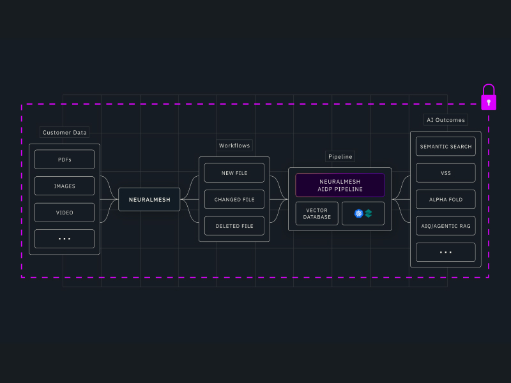Image resolution: width=511 pixels, height=383 pixels.
Task: Choose the AIQ/AGENTIC RAG outcome
Action: tap(445, 226)
